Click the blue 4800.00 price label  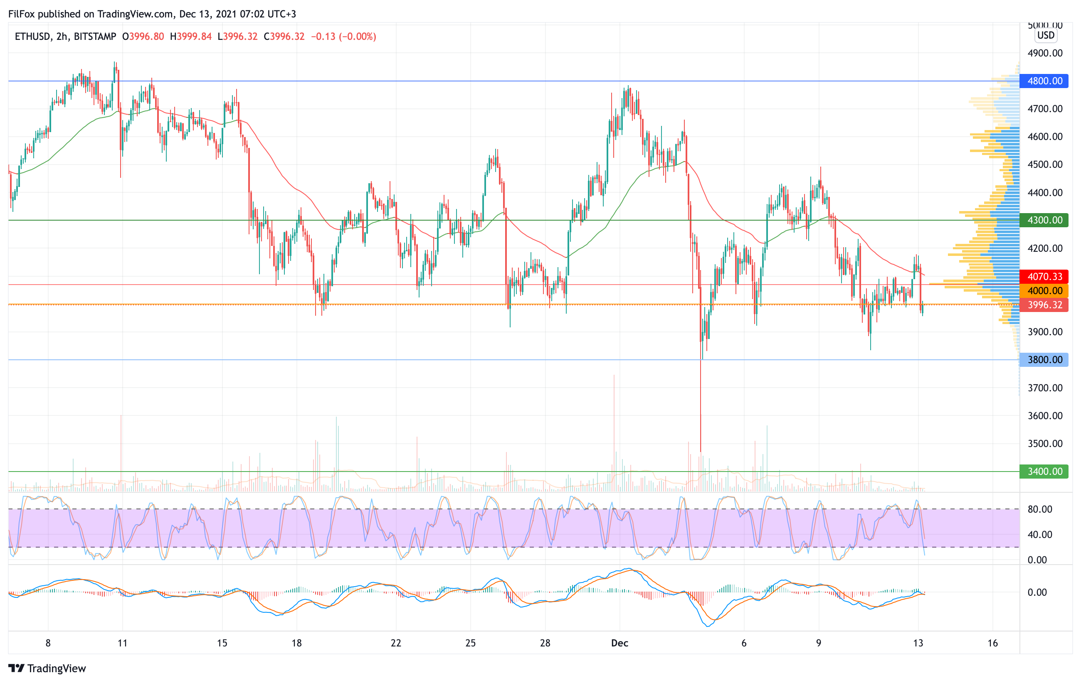click(1044, 81)
